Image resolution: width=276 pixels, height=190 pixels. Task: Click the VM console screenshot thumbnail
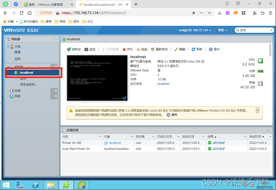coord(97,78)
